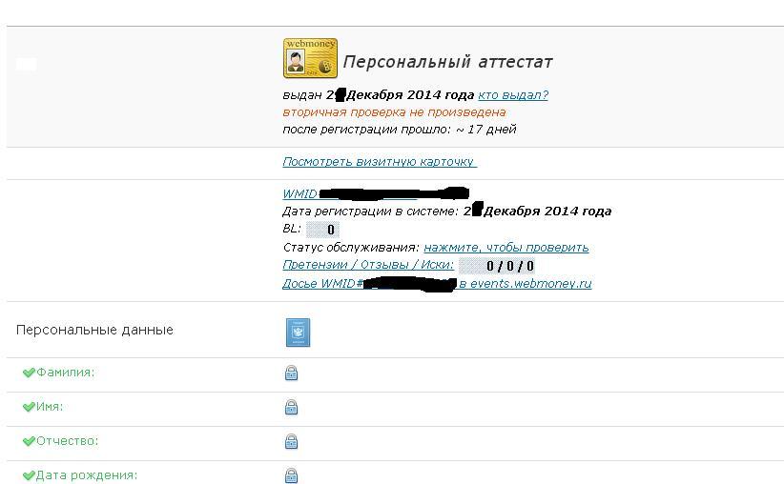Click the 'Отчество:' label
This screenshot has height=484, width=784.
[x=67, y=441]
